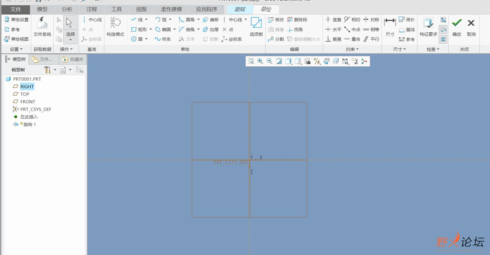Click zoom in icon in graphics toolbar
The width and height of the screenshot is (490, 255).
click(260, 61)
